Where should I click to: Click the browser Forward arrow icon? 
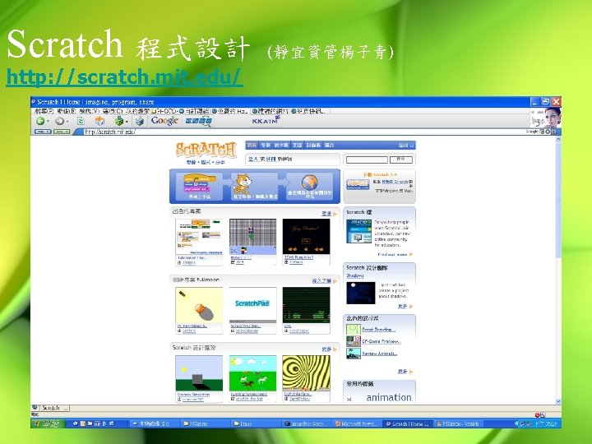59,121
